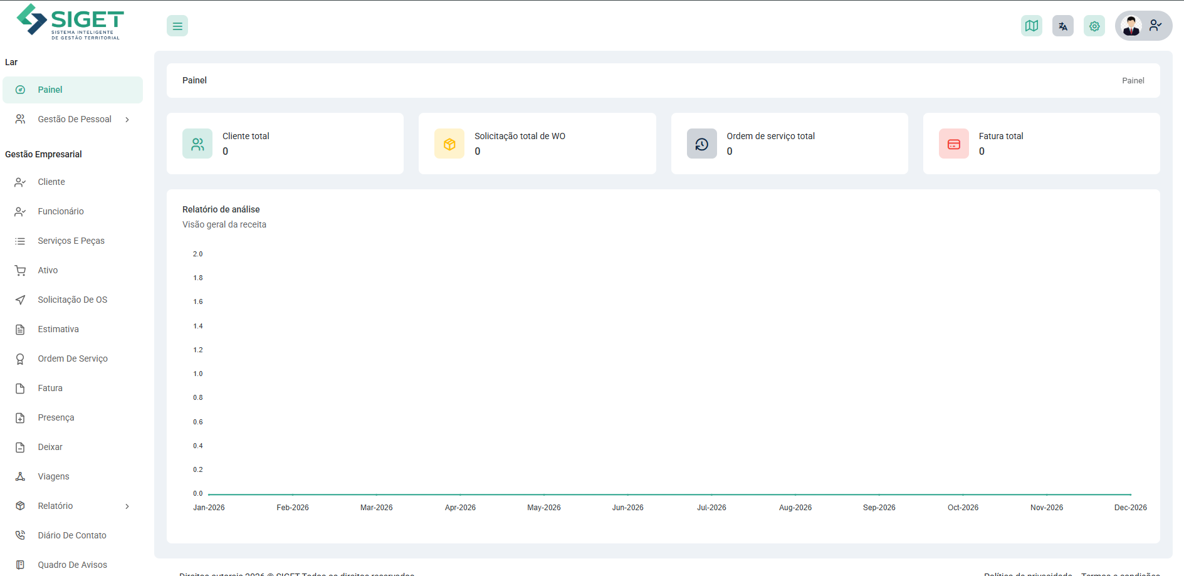1184x576 pixels.
Task: Click the Cliente total label
Action: click(246, 136)
